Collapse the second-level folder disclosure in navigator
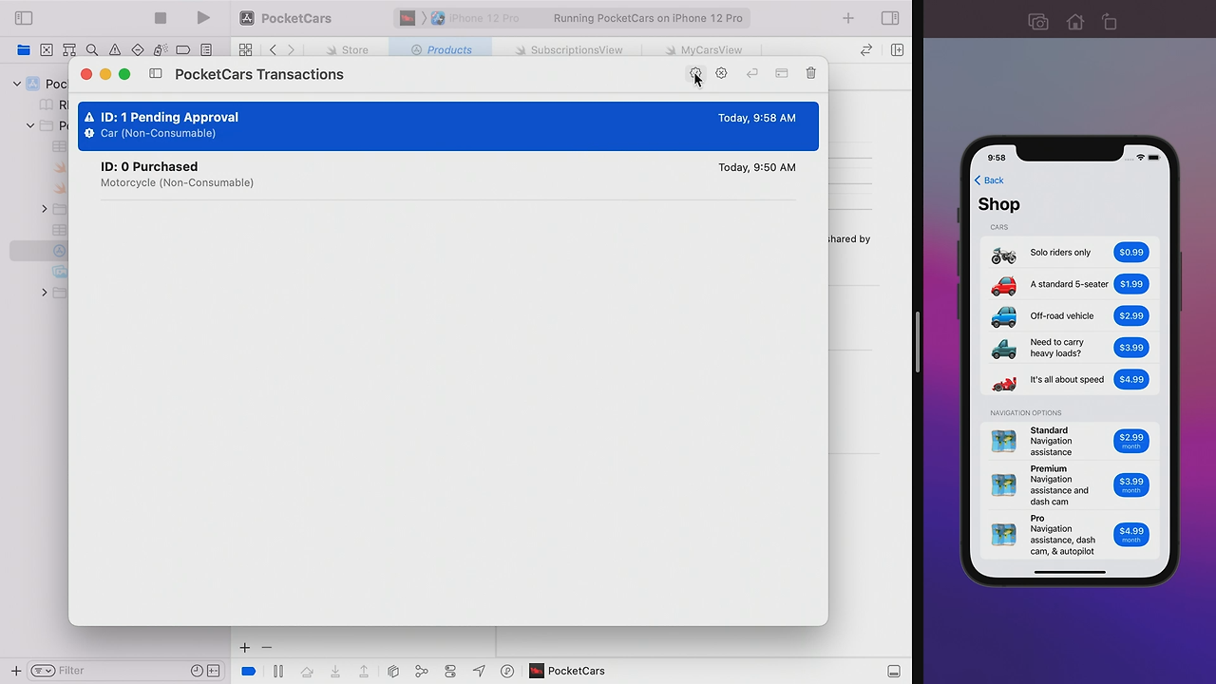This screenshot has height=684, width=1216. 30,125
